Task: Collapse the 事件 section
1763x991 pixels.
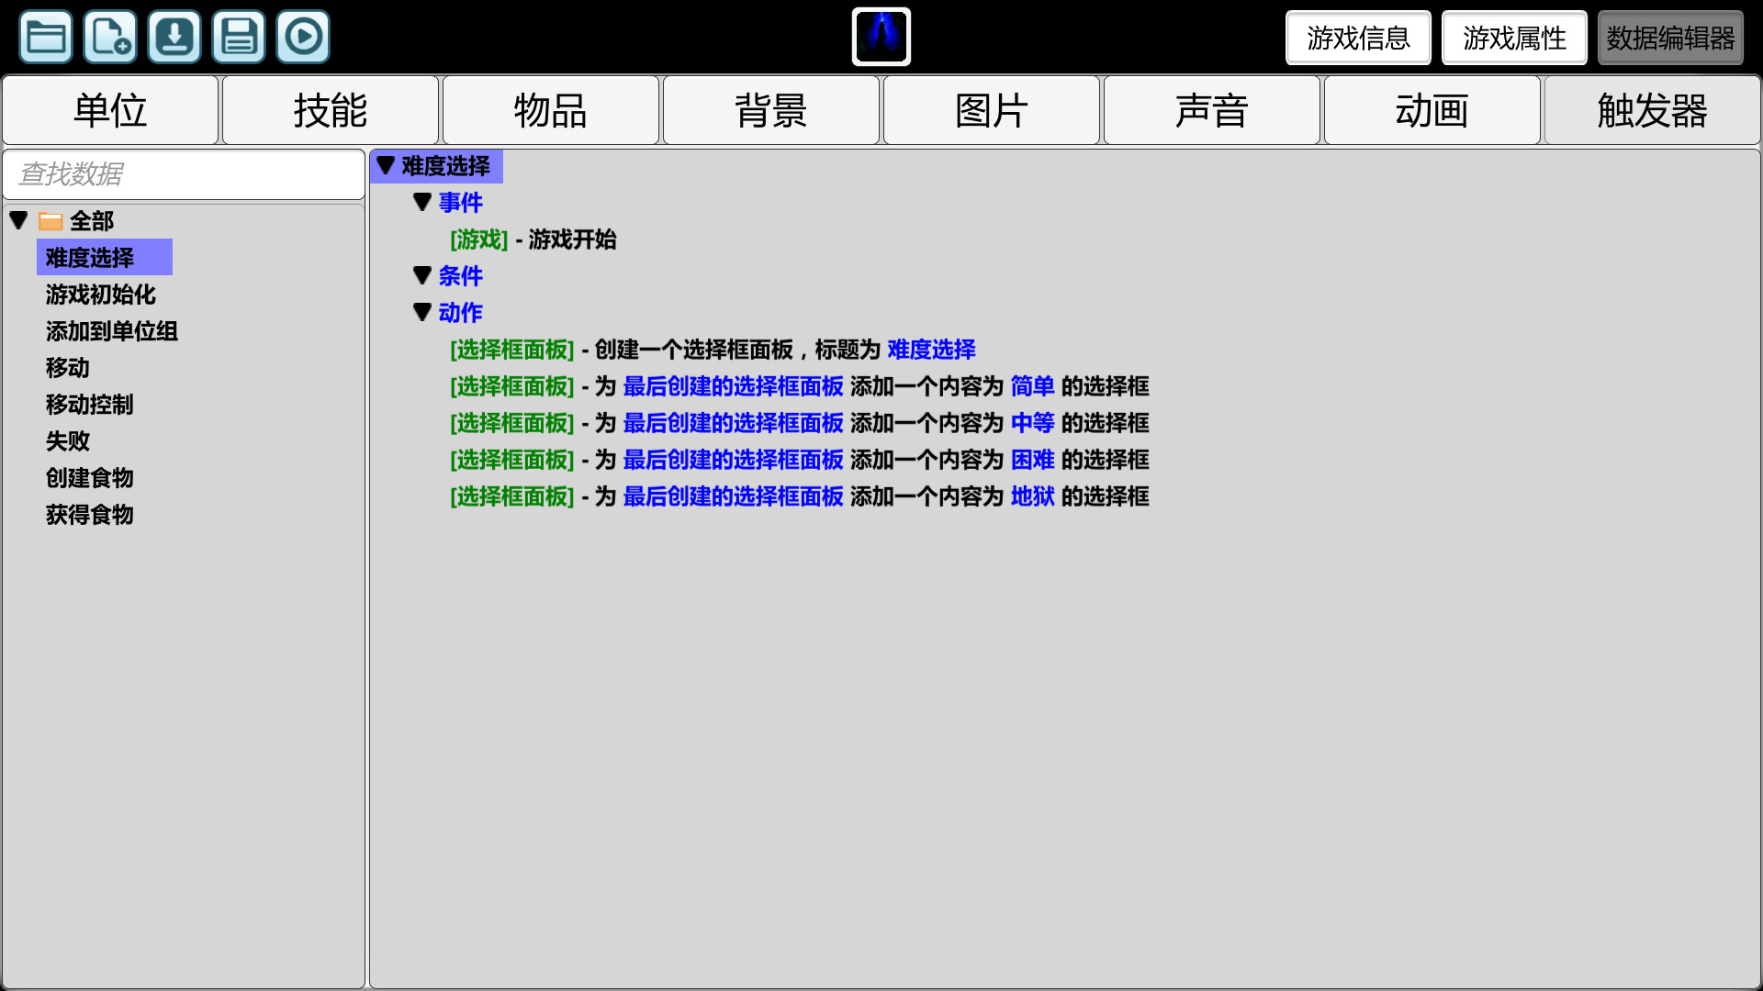Action: point(422,202)
